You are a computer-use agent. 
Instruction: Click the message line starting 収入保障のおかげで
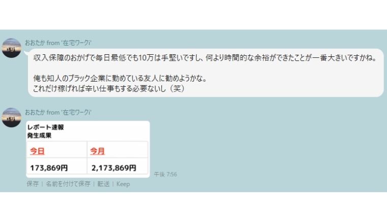click(205, 58)
